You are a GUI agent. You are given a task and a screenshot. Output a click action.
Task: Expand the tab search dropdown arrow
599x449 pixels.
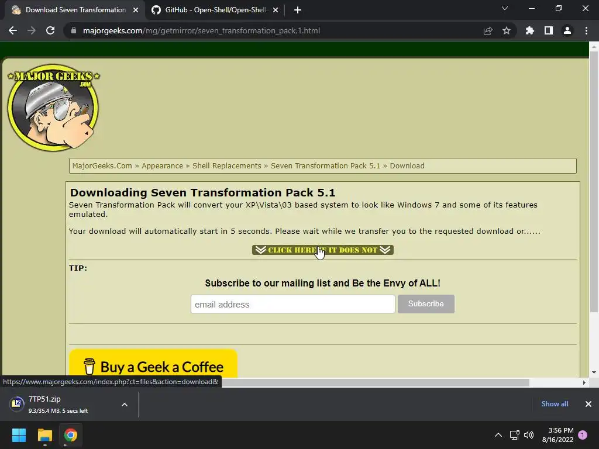505,8
